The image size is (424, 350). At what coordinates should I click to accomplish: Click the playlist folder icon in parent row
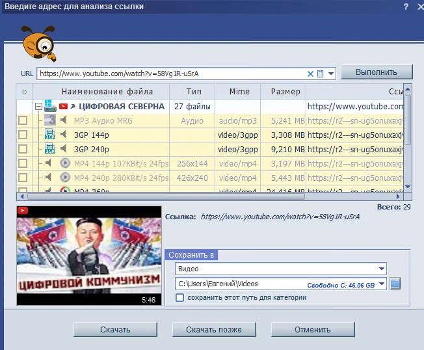click(50, 105)
